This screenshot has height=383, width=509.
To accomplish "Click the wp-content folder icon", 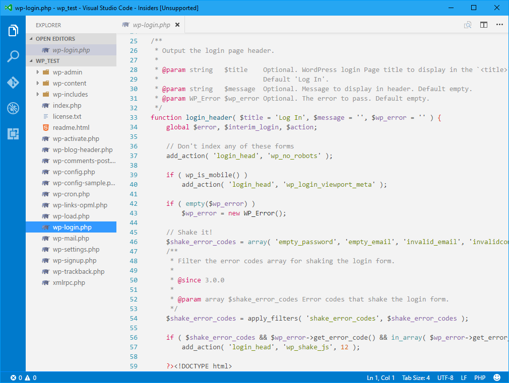I will click(46, 84).
